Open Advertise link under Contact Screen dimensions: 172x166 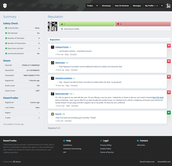pos(141,145)
